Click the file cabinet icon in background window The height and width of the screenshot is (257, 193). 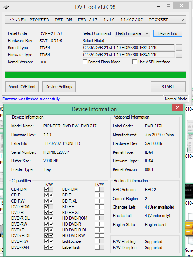pos(189,229)
